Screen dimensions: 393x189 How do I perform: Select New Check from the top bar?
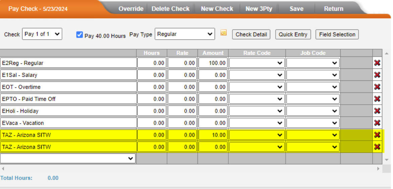(x=217, y=9)
